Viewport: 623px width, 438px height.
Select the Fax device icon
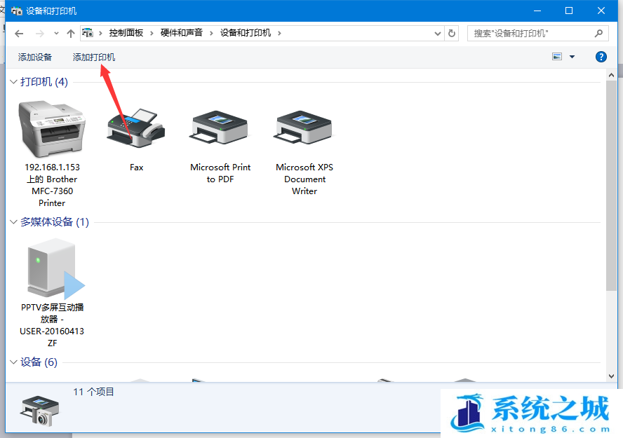click(136, 128)
